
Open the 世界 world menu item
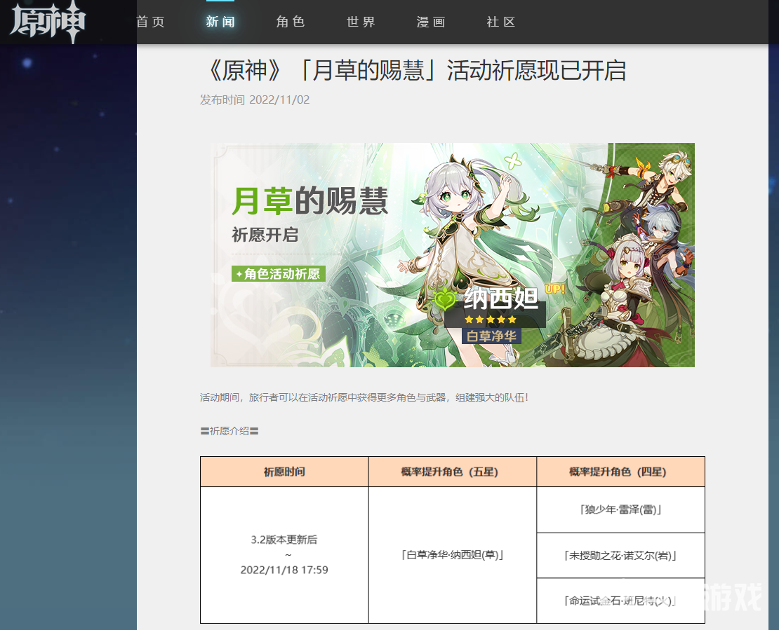click(361, 22)
